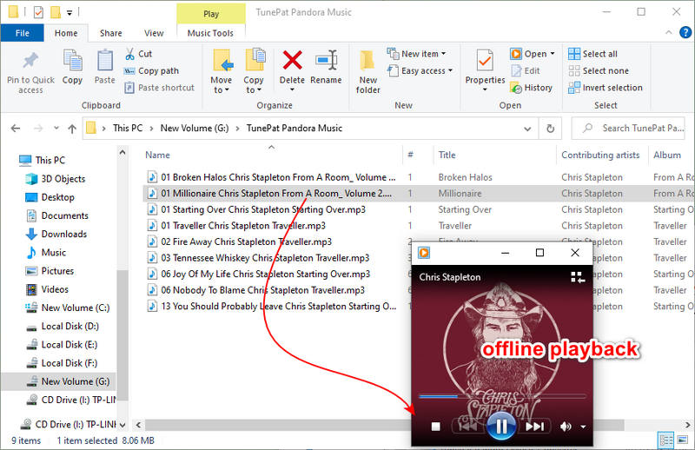This screenshot has width=695, height=450.
Task: Click New Volume (G:) breadcrumb
Action: click(195, 128)
